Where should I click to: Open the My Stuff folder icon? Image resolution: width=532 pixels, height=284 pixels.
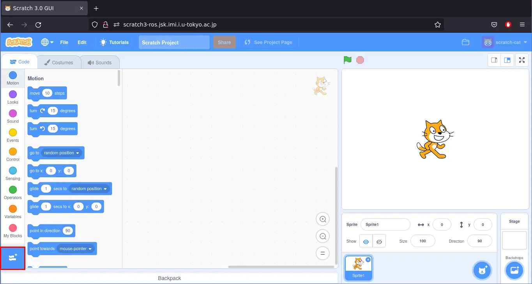click(465, 42)
